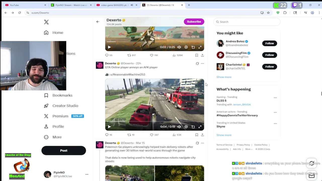Image resolution: width=322 pixels, height=181 pixels.
Task: Seek in GTA video progress bar
Action: (154, 121)
